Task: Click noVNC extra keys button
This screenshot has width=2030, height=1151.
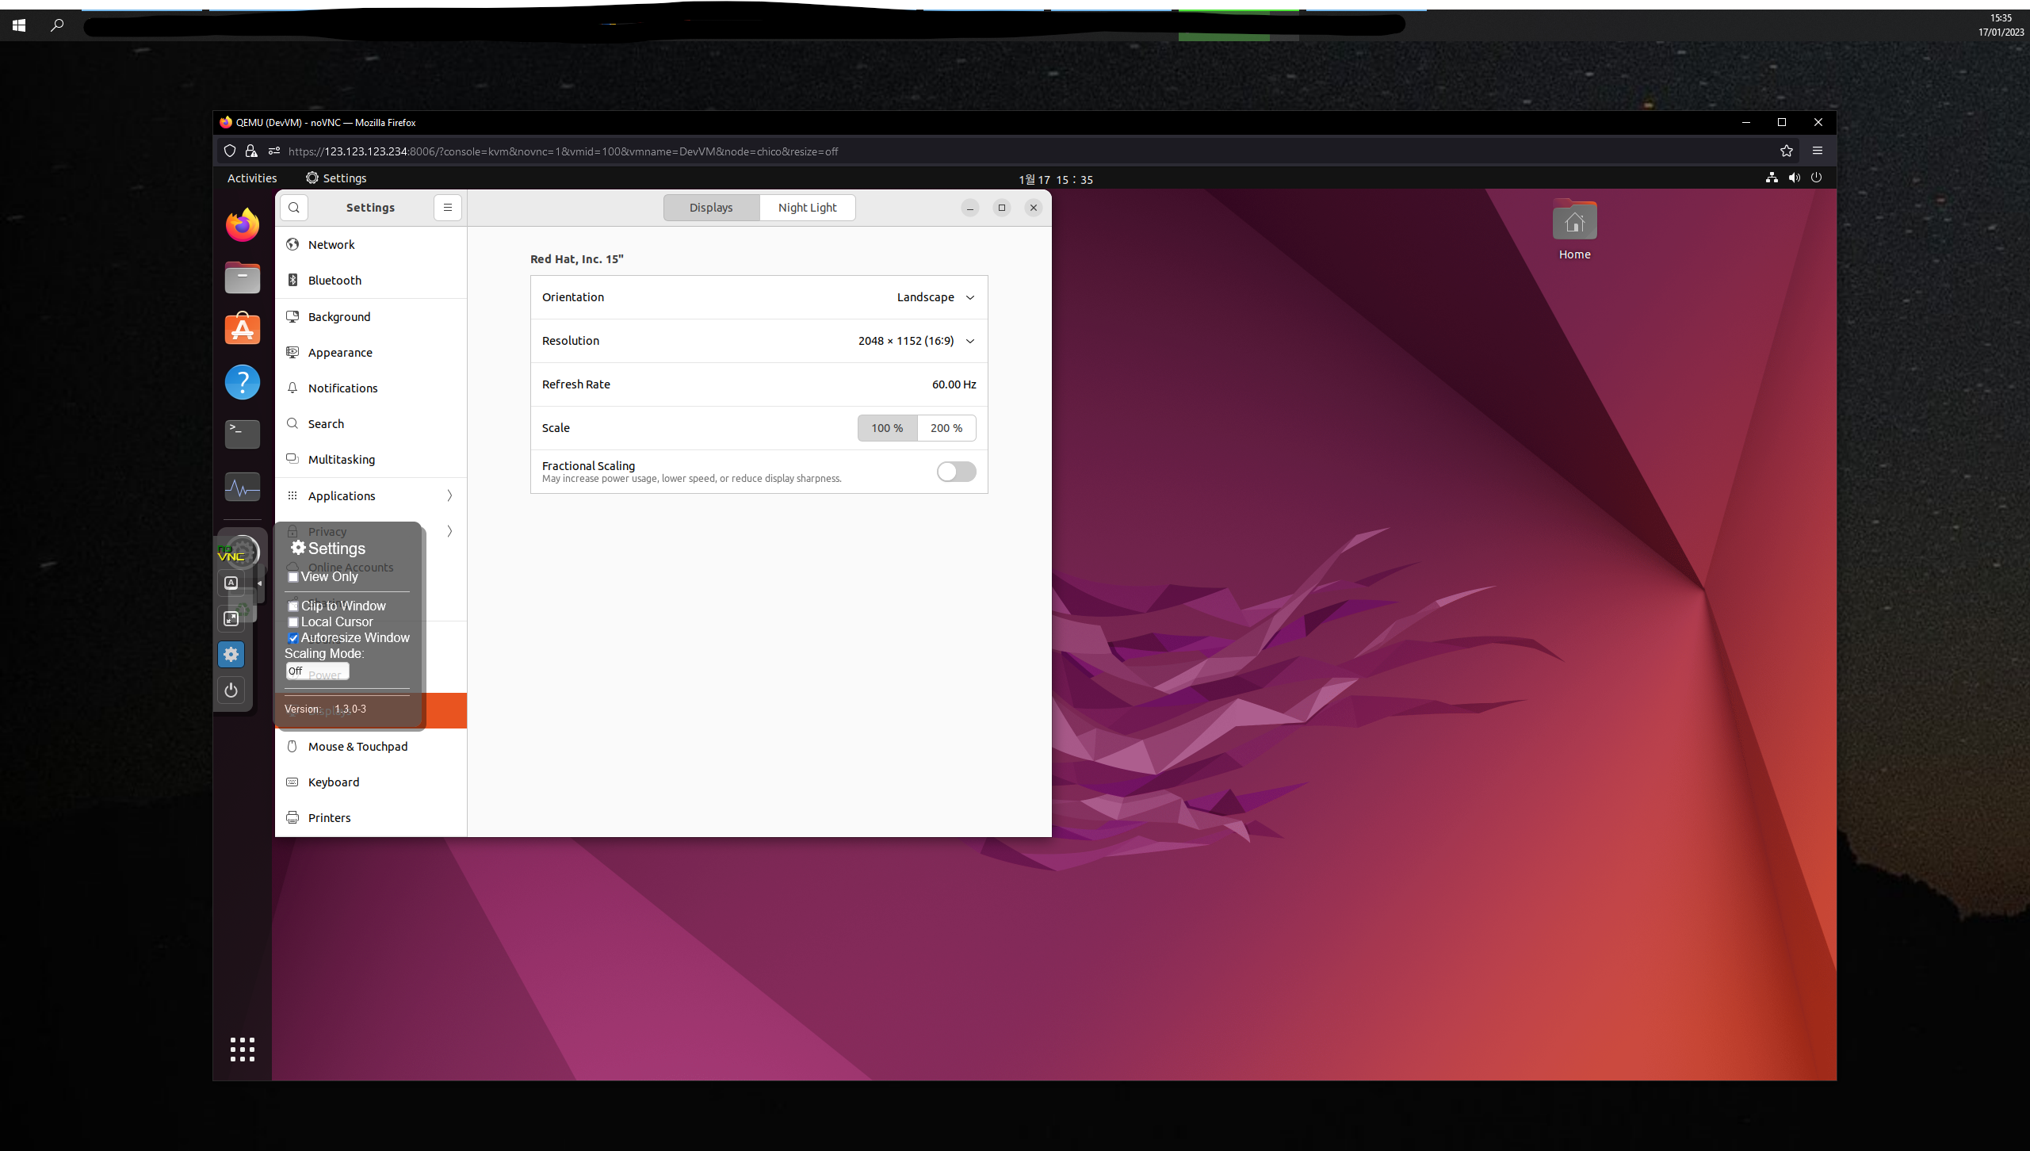Action: click(x=231, y=583)
